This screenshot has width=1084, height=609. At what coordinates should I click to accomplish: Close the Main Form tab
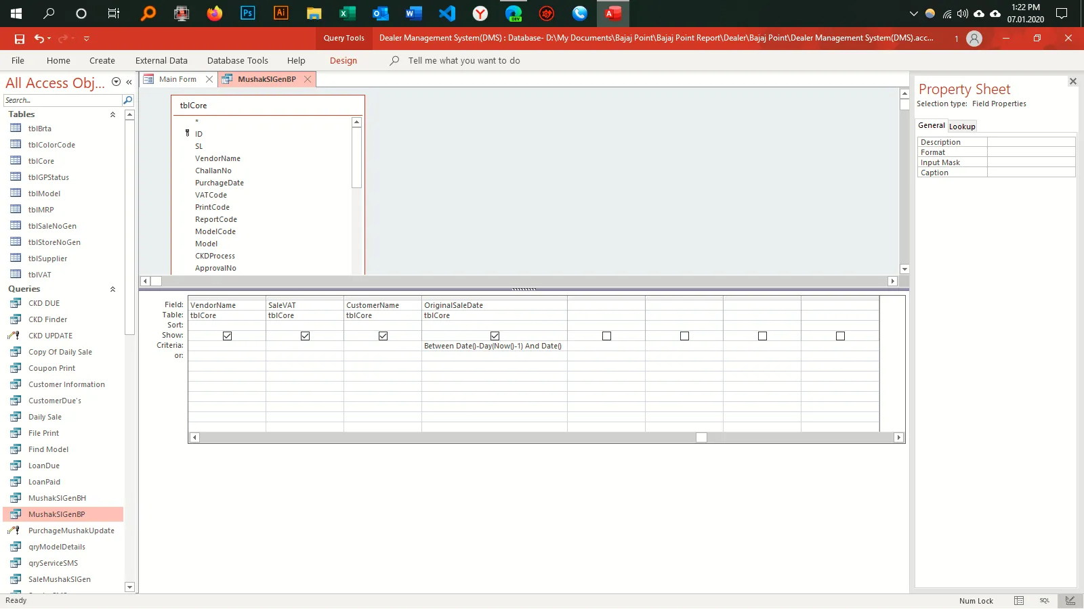click(x=209, y=79)
